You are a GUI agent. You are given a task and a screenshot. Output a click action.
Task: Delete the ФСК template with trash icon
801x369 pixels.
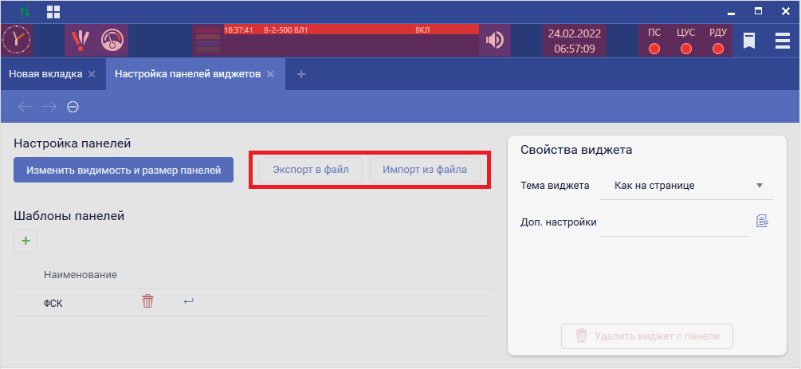[x=147, y=301]
